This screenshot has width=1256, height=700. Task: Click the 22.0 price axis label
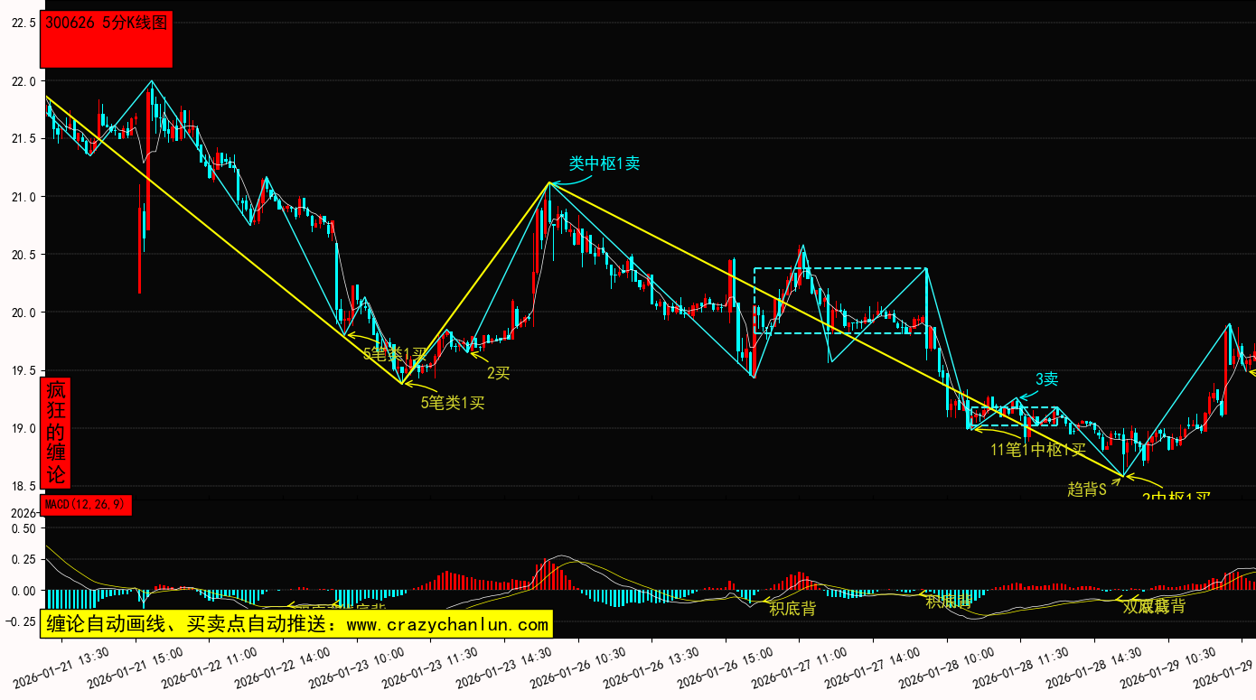tap(23, 81)
